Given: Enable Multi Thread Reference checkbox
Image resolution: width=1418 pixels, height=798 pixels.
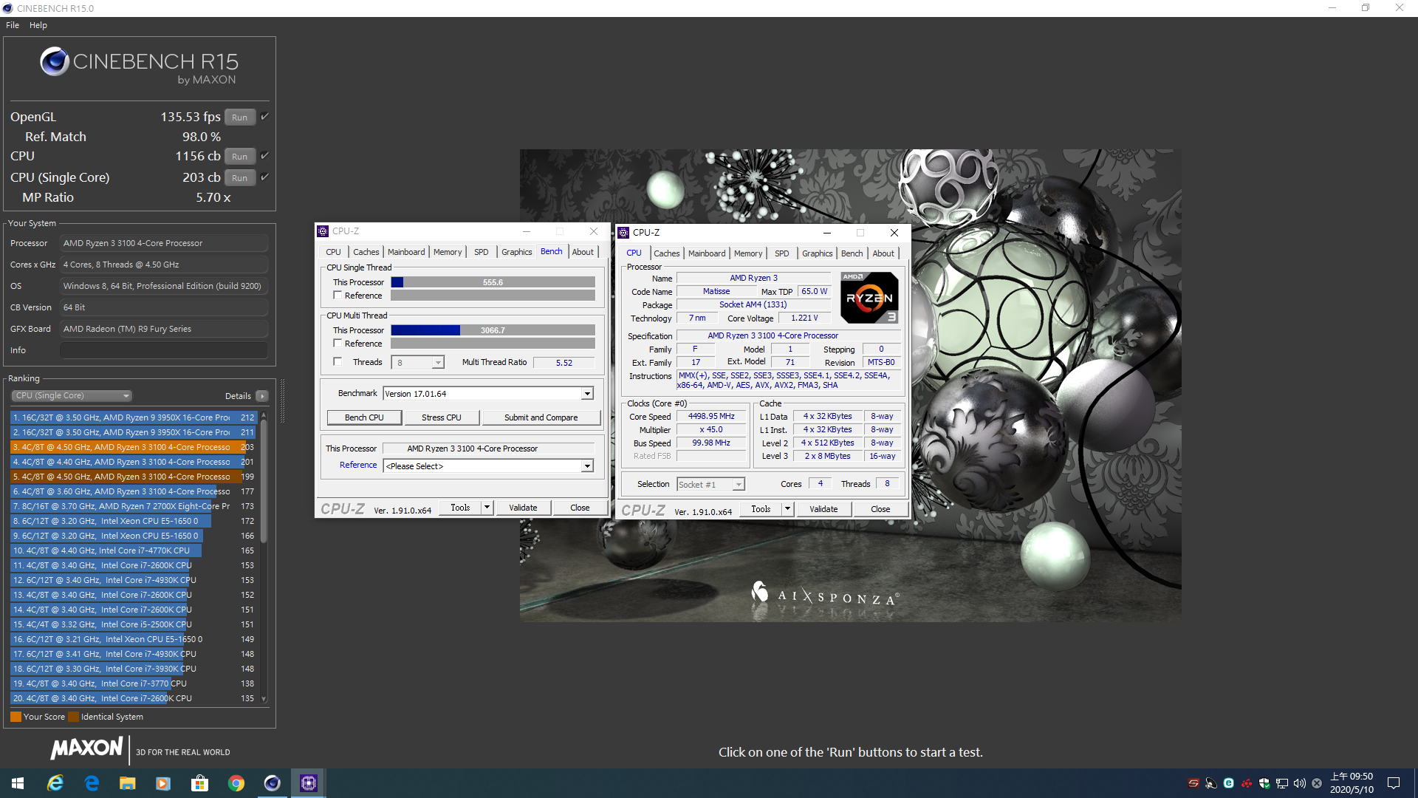Looking at the screenshot, I should pos(338,344).
